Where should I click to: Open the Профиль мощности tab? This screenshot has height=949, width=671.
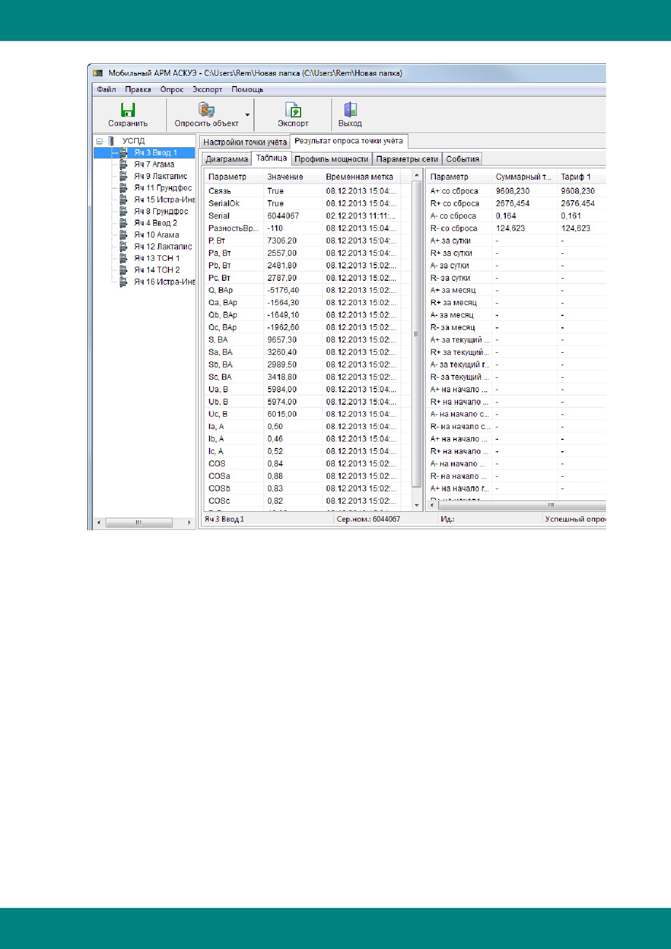331,159
